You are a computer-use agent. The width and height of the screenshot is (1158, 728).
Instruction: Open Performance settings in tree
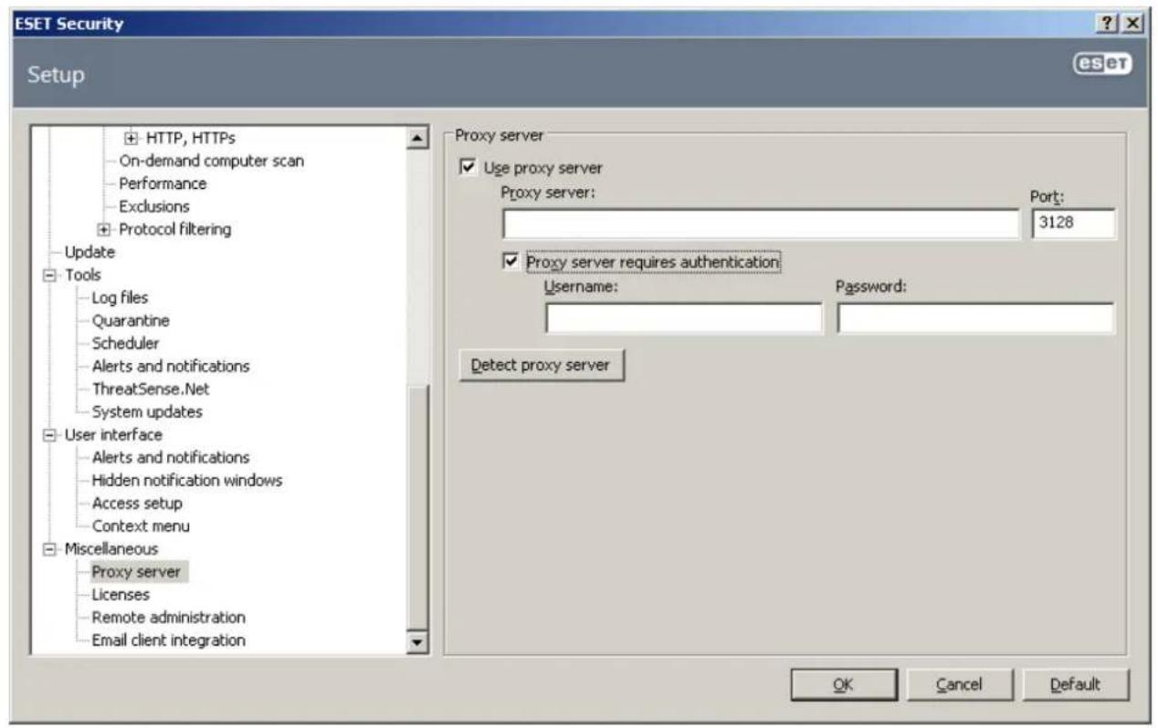click(x=163, y=183)
